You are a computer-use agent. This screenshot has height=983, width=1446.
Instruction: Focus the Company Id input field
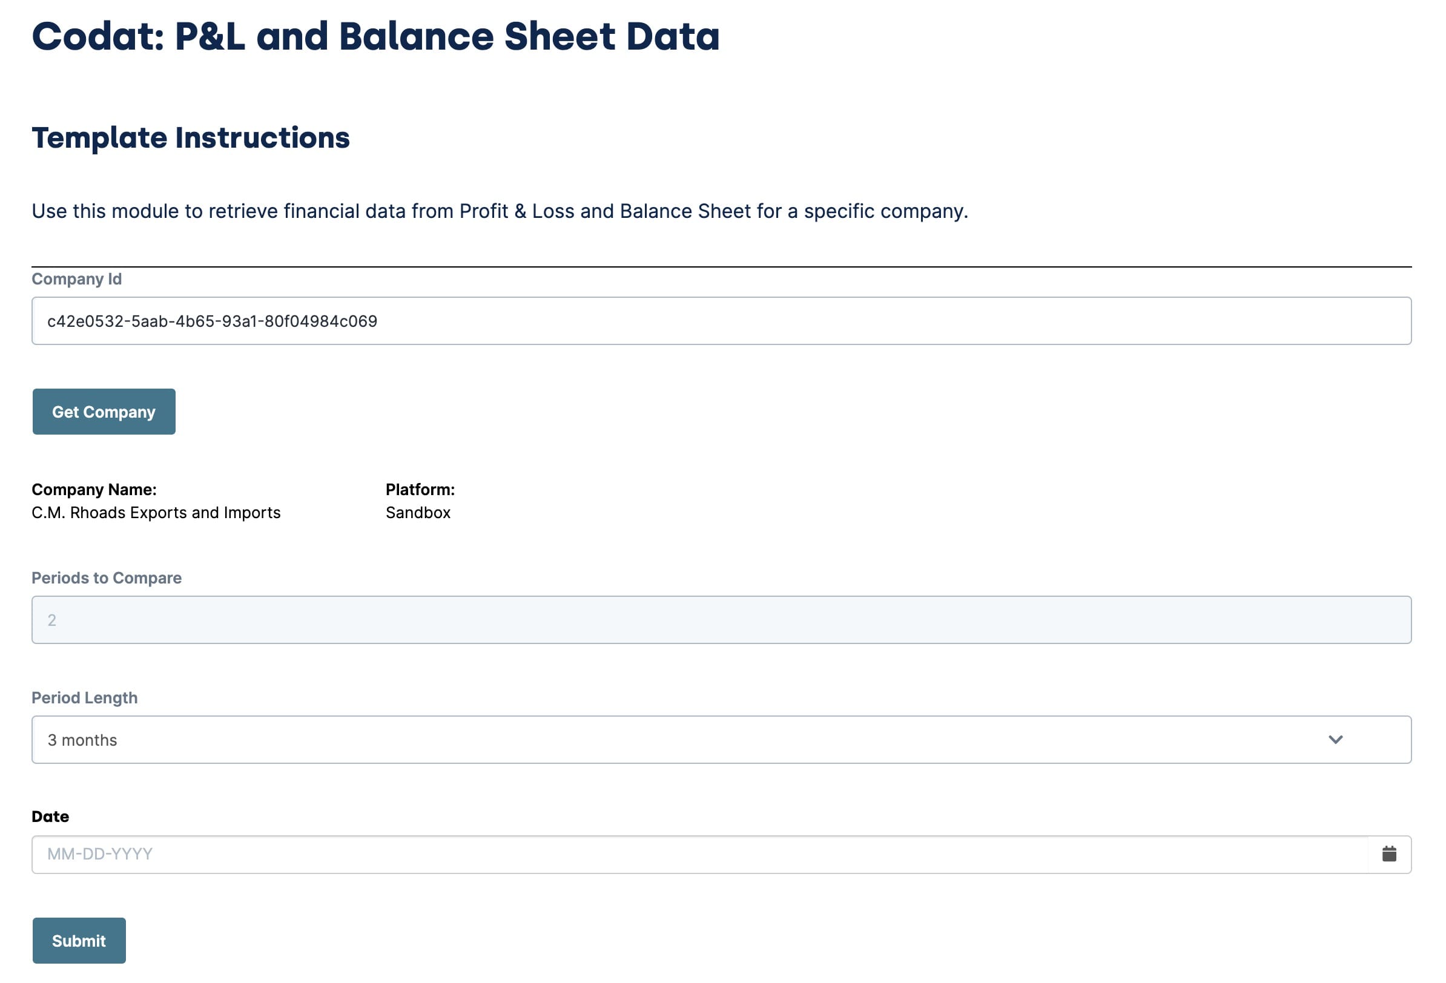[x=722, y=321]
